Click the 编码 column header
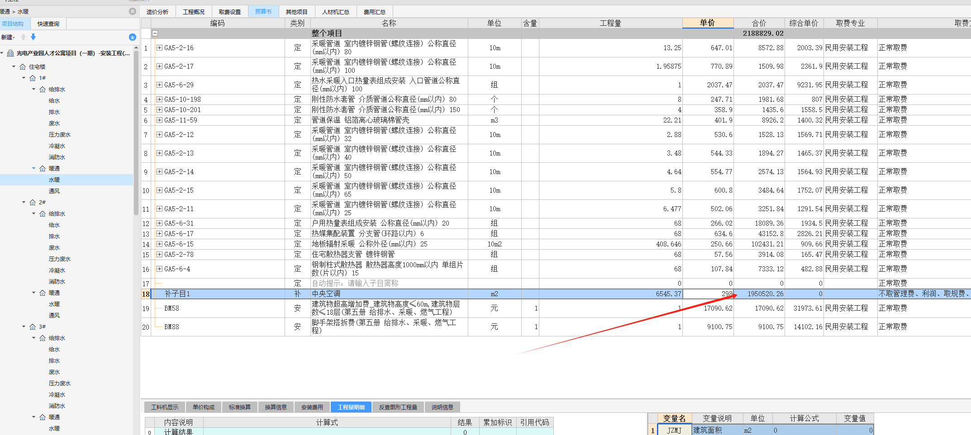This screenshot has height=435, width=971. point(218,23)
